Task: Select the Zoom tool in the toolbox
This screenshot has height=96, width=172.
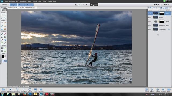Action: pos(2,10)
